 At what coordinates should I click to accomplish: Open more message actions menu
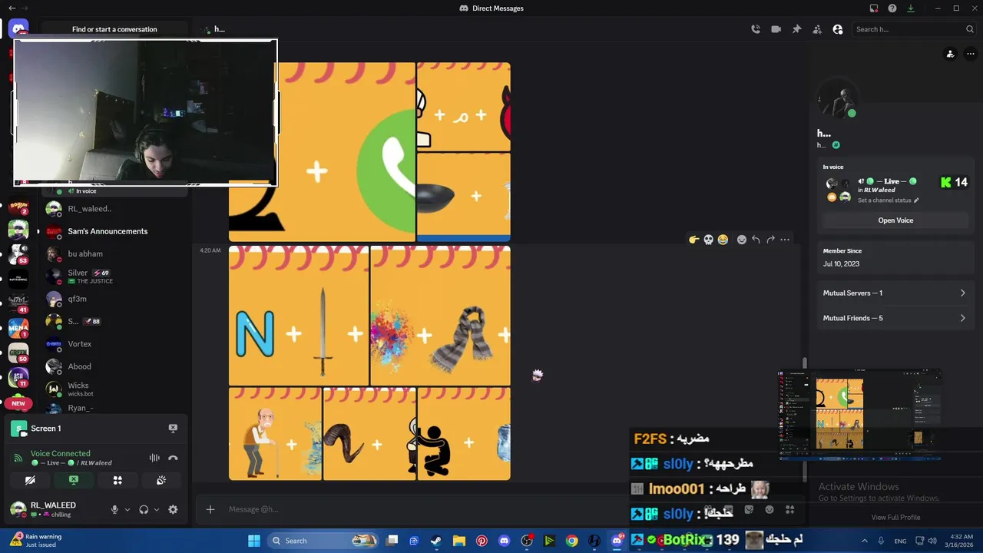coord(785,240)
